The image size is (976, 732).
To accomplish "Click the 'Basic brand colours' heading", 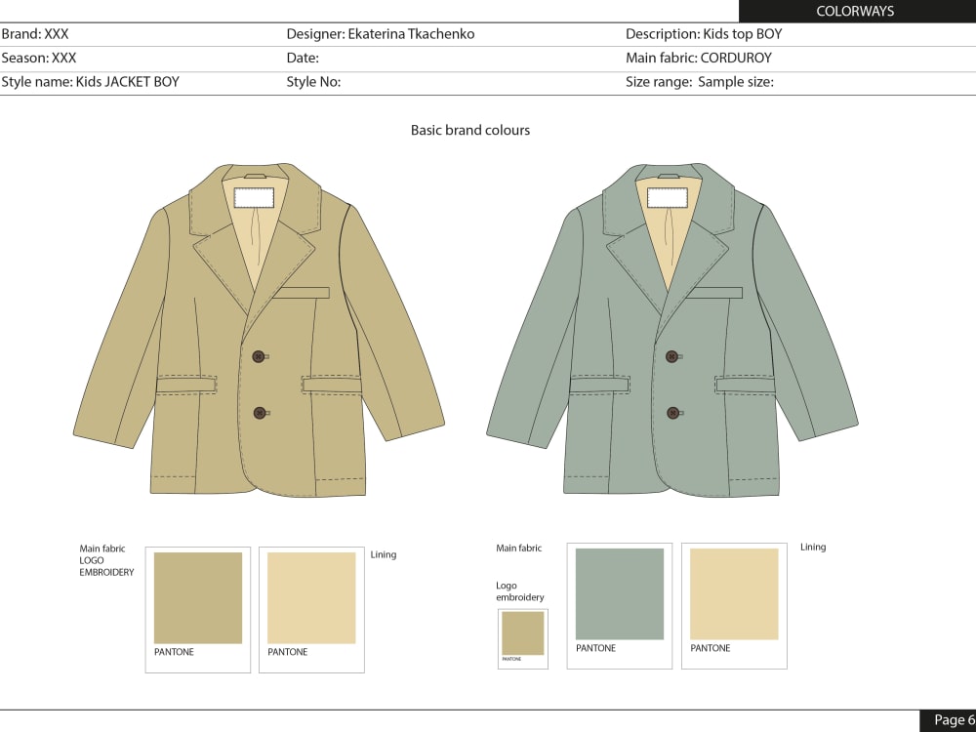I will (470, 130).
